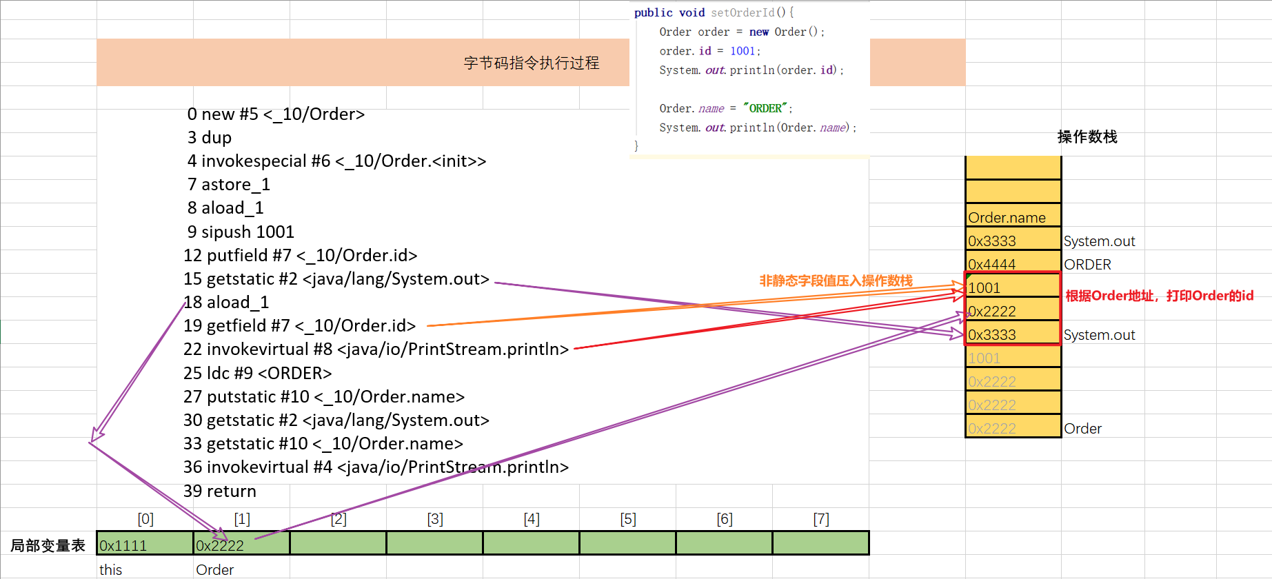Click the '[1]' slot index
1272x579 pixels.
[242, 518]
